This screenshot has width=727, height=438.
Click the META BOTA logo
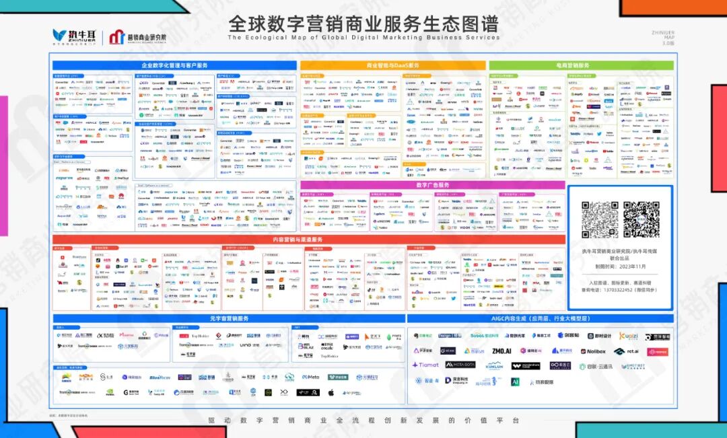coord(459,365)
